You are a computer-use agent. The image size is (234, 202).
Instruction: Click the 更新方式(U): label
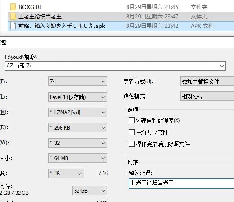click(x=138, y=82)
